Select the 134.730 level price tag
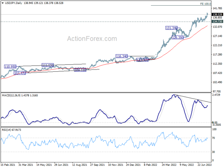Image resolution: width=224 pixels, height=168 pixels. tap(217, 21)
